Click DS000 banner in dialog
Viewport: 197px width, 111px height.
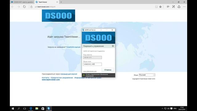tap(98, 38)
